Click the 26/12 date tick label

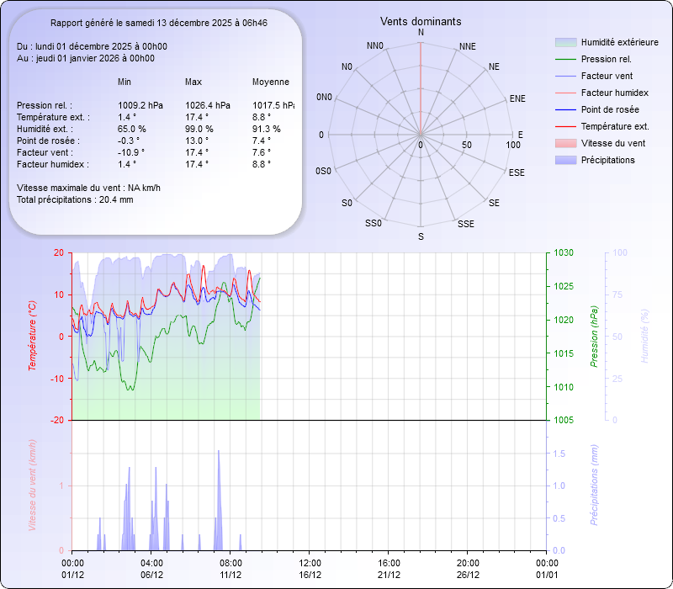pos(469,575)
